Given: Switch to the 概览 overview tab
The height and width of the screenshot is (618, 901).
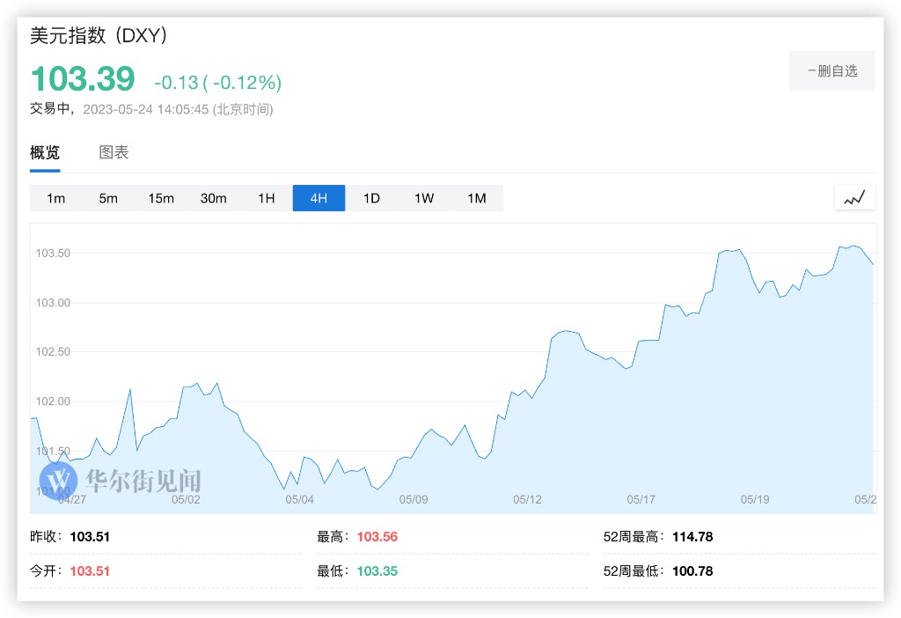Looking at the screenshot, I should (x=45, y=152).
